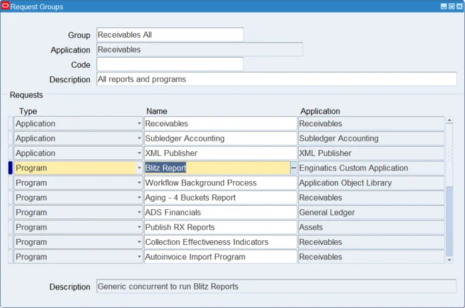Click the Group field Receivables All
465x308 pixels.
[170, 35]
